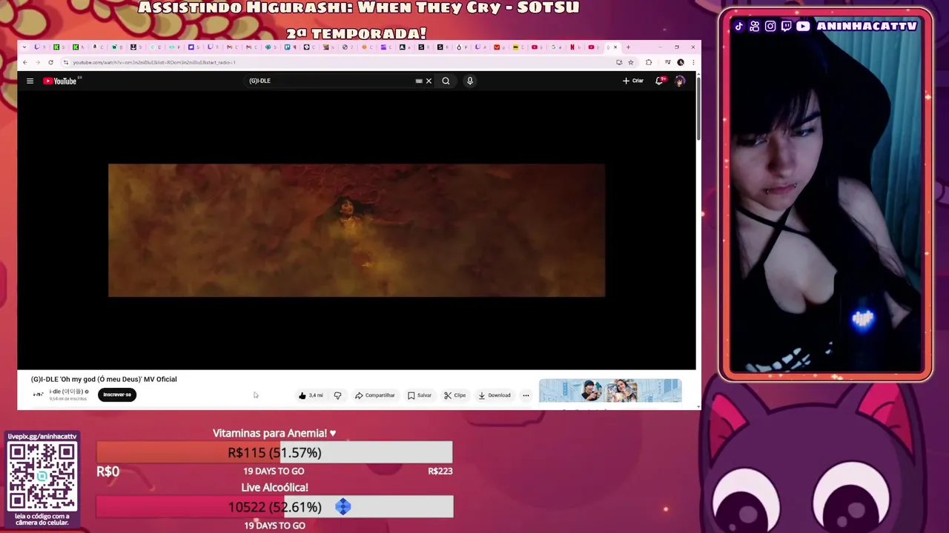
Task: Go forward with browser forward arrow
Action: click(x=38, y=62)
